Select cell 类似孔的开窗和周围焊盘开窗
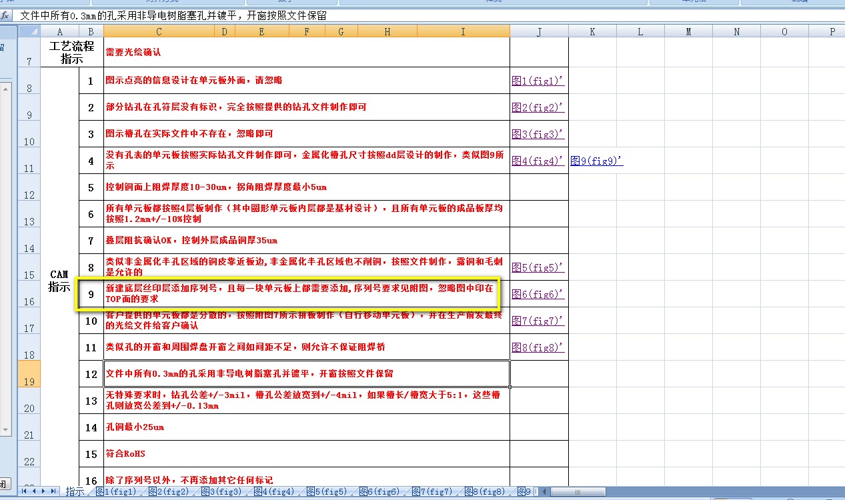845x500 pixels. pyautogui.click(x=307, y=347)
